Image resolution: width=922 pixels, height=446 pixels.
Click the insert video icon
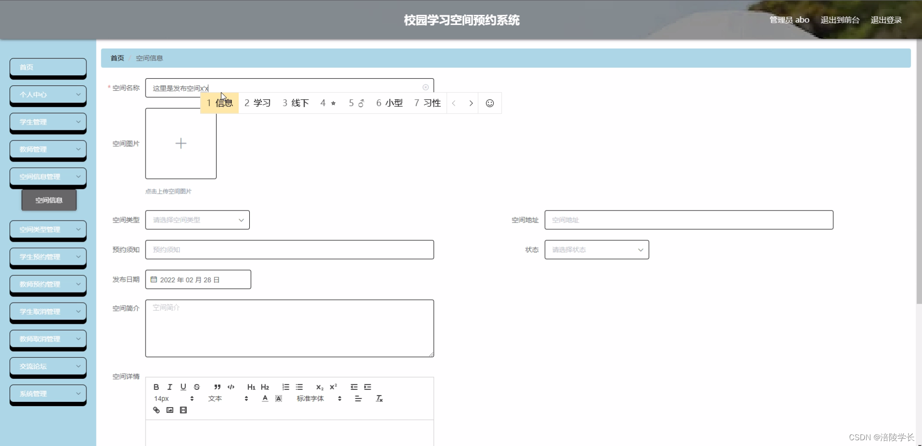pos(183,410)
